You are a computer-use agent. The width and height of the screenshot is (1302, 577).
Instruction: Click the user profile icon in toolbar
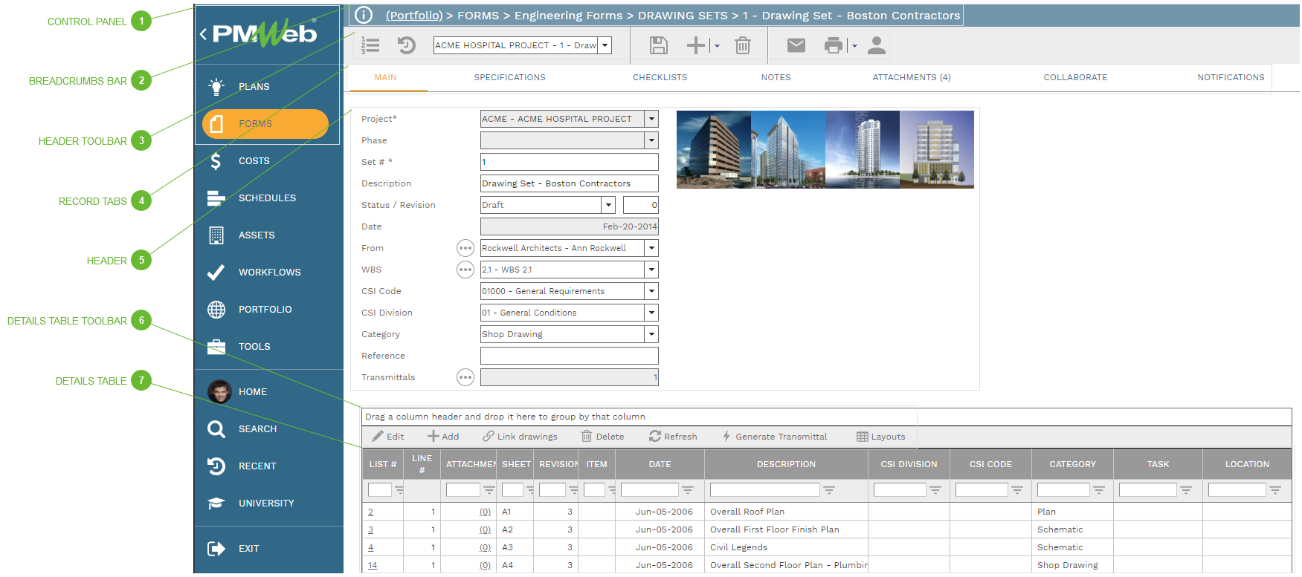coord(877,45)
